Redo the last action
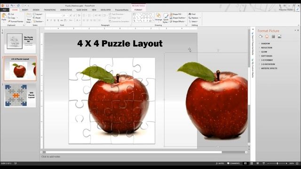The width and height of the screenshot is (301, 169). [18, 6]
